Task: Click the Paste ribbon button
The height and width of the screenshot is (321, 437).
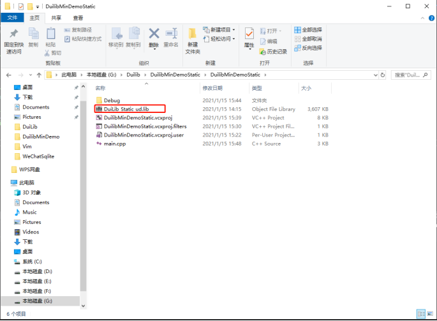Action: tap(51, 37)
